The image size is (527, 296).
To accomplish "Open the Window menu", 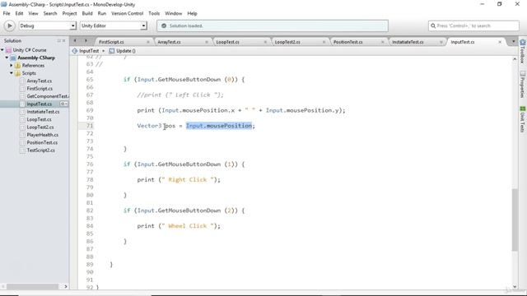I will [173, 13].
